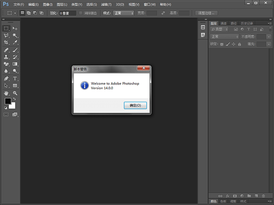Open the layer blend mode (正常) dropdown
274x205 pixels.
click(x=224, y=37)
